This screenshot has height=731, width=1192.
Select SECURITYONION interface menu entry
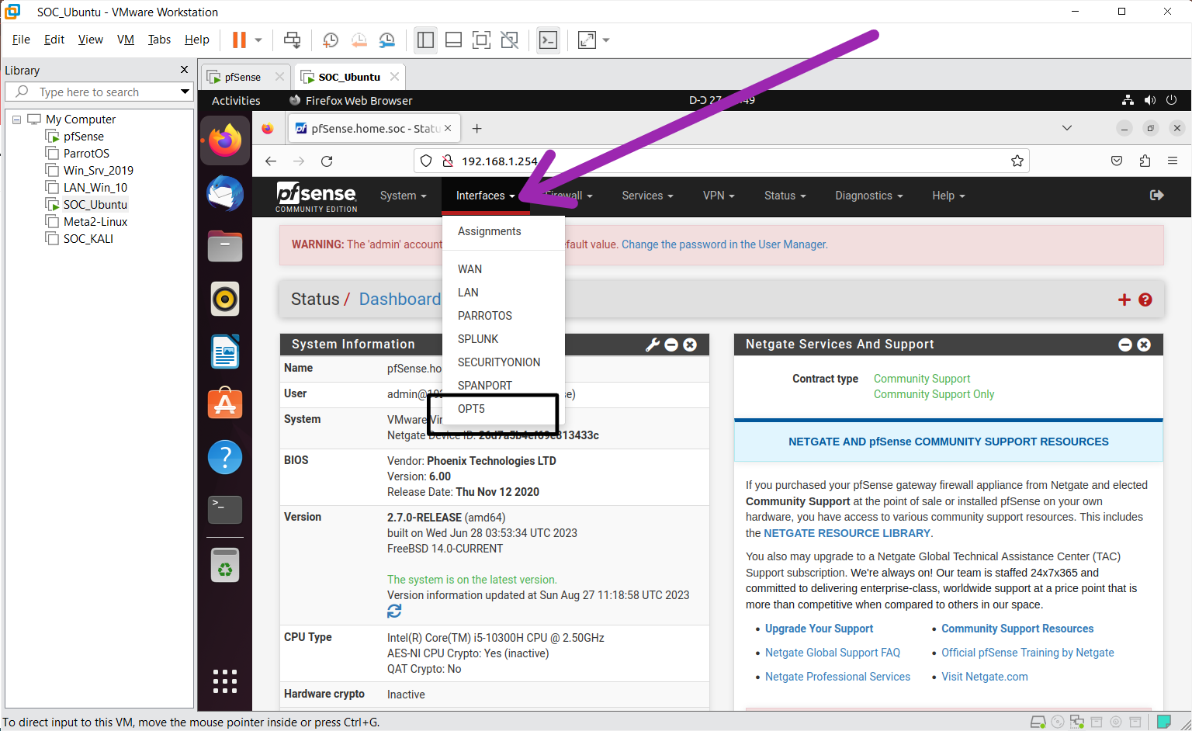(499, 362)
